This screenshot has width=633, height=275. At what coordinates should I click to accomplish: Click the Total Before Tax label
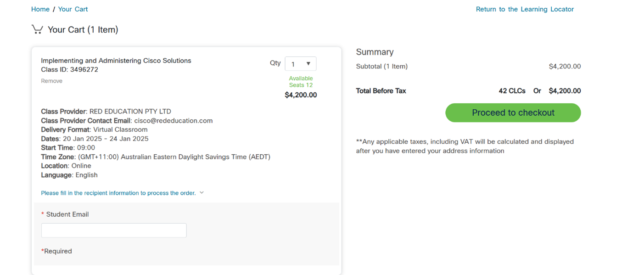pyautogui.click(x=381, y=90)
